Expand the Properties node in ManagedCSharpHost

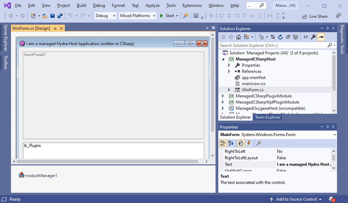point(229,65)
